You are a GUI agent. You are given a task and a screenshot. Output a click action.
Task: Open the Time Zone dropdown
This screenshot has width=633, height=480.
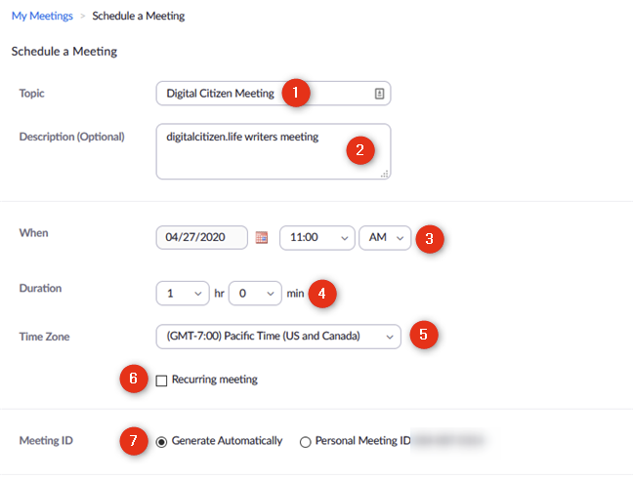pyautogui.click(x=277, y=337)
